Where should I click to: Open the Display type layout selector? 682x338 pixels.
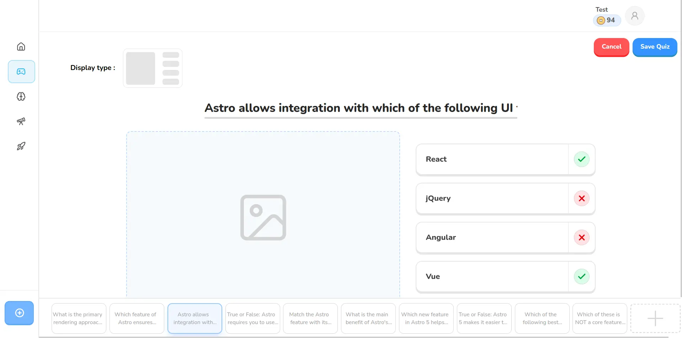[x=153, y=68]
